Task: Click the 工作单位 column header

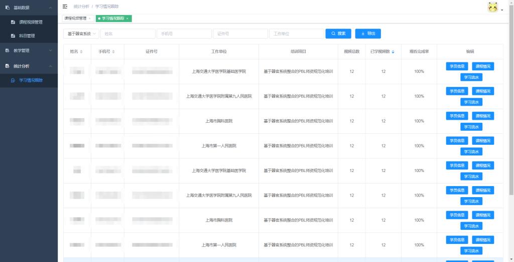Action: click(x=219, y=52)
